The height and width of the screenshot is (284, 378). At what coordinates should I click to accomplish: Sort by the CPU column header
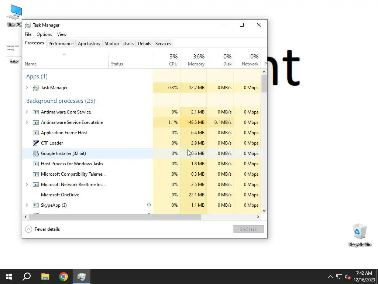(x=166, y=60)
